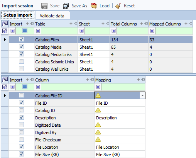
Task: Check the Import box for Catalog Seismic Links
Action: coord(21,61)
